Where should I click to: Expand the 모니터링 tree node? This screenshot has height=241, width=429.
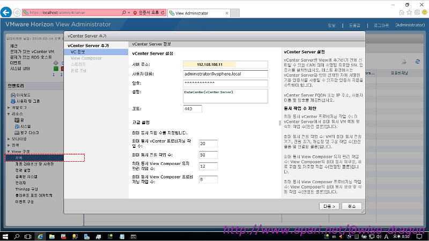tap(9, 139)
